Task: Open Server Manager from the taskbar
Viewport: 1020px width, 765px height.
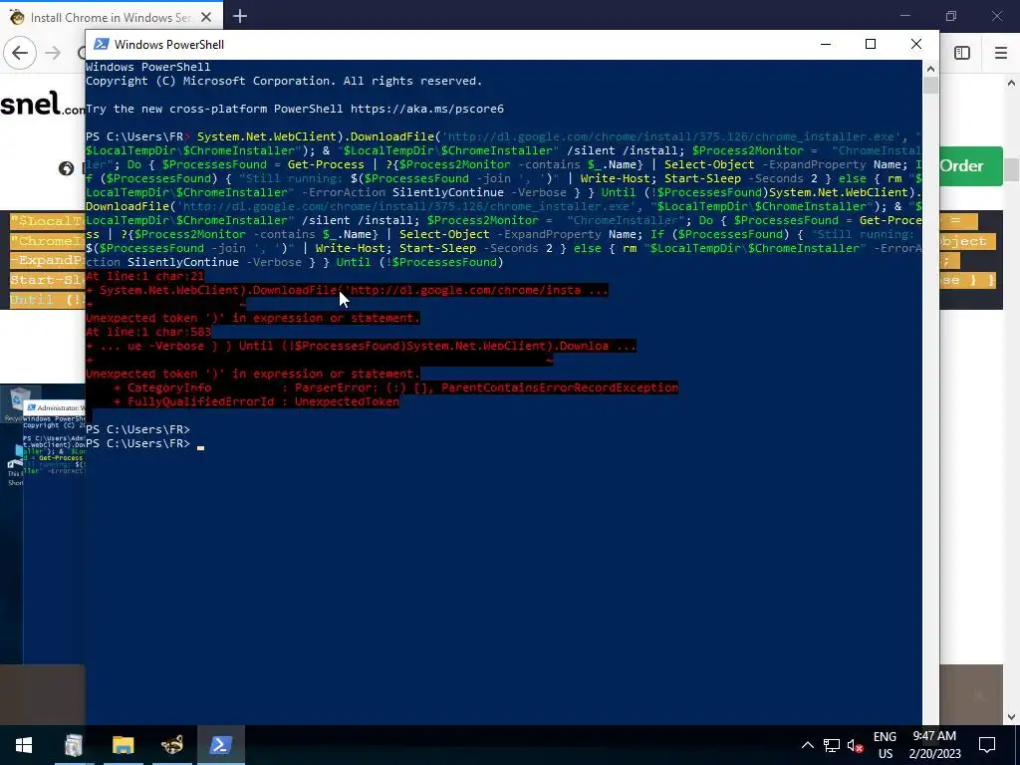Action: coord(74,745)
